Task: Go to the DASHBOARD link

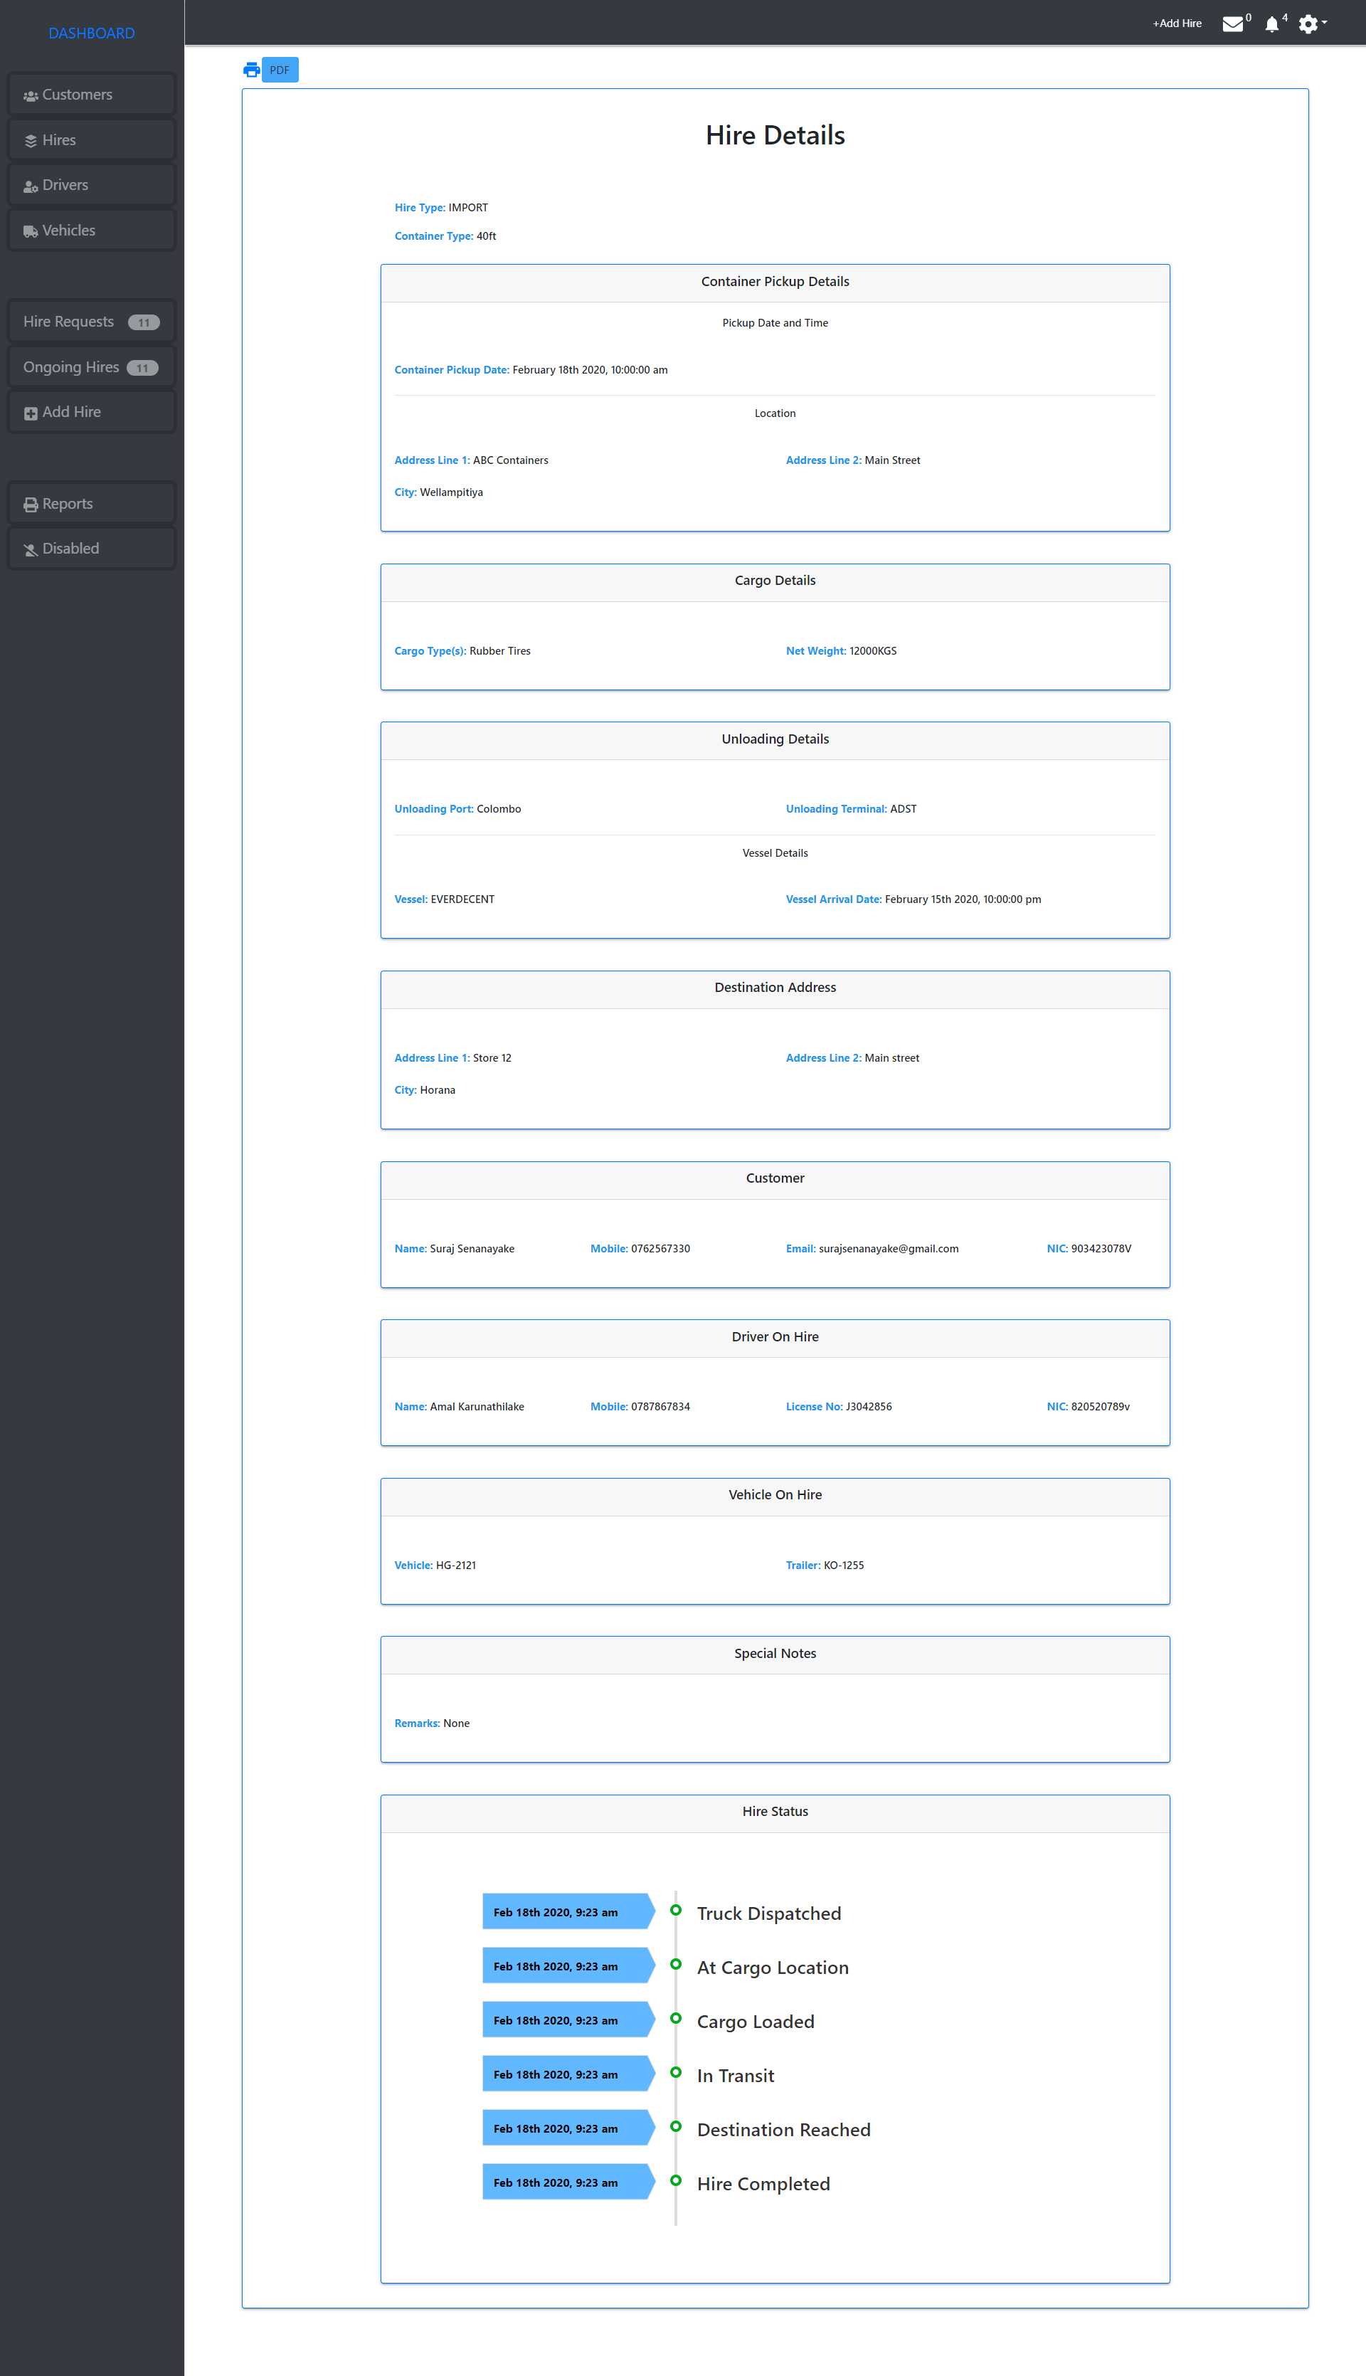Action: click(x=91, y=33)
